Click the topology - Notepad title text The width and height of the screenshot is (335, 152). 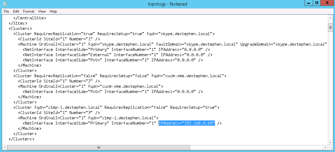click(x=167, y=4)
